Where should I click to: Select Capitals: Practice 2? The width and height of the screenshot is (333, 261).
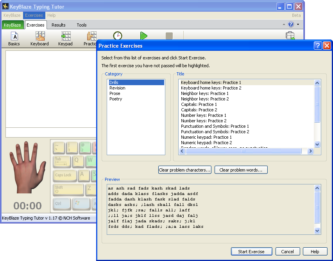tap(247, 110)
